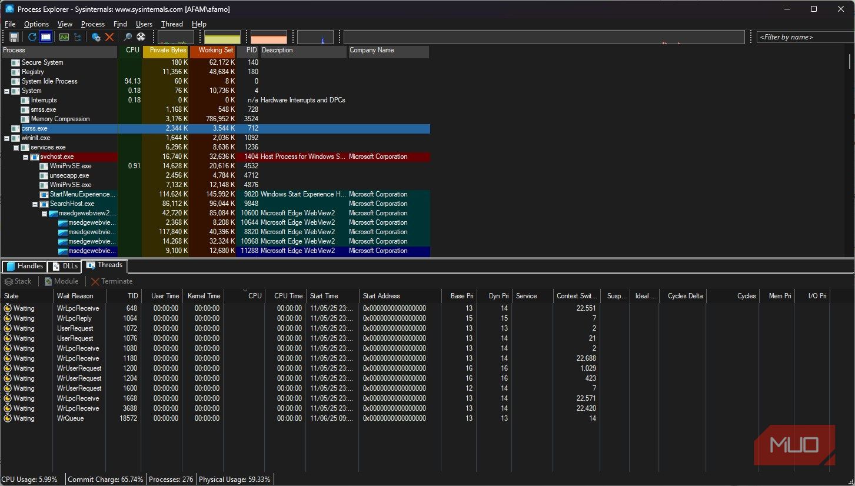Click the waiting-state icon for TID 18572

8,418
